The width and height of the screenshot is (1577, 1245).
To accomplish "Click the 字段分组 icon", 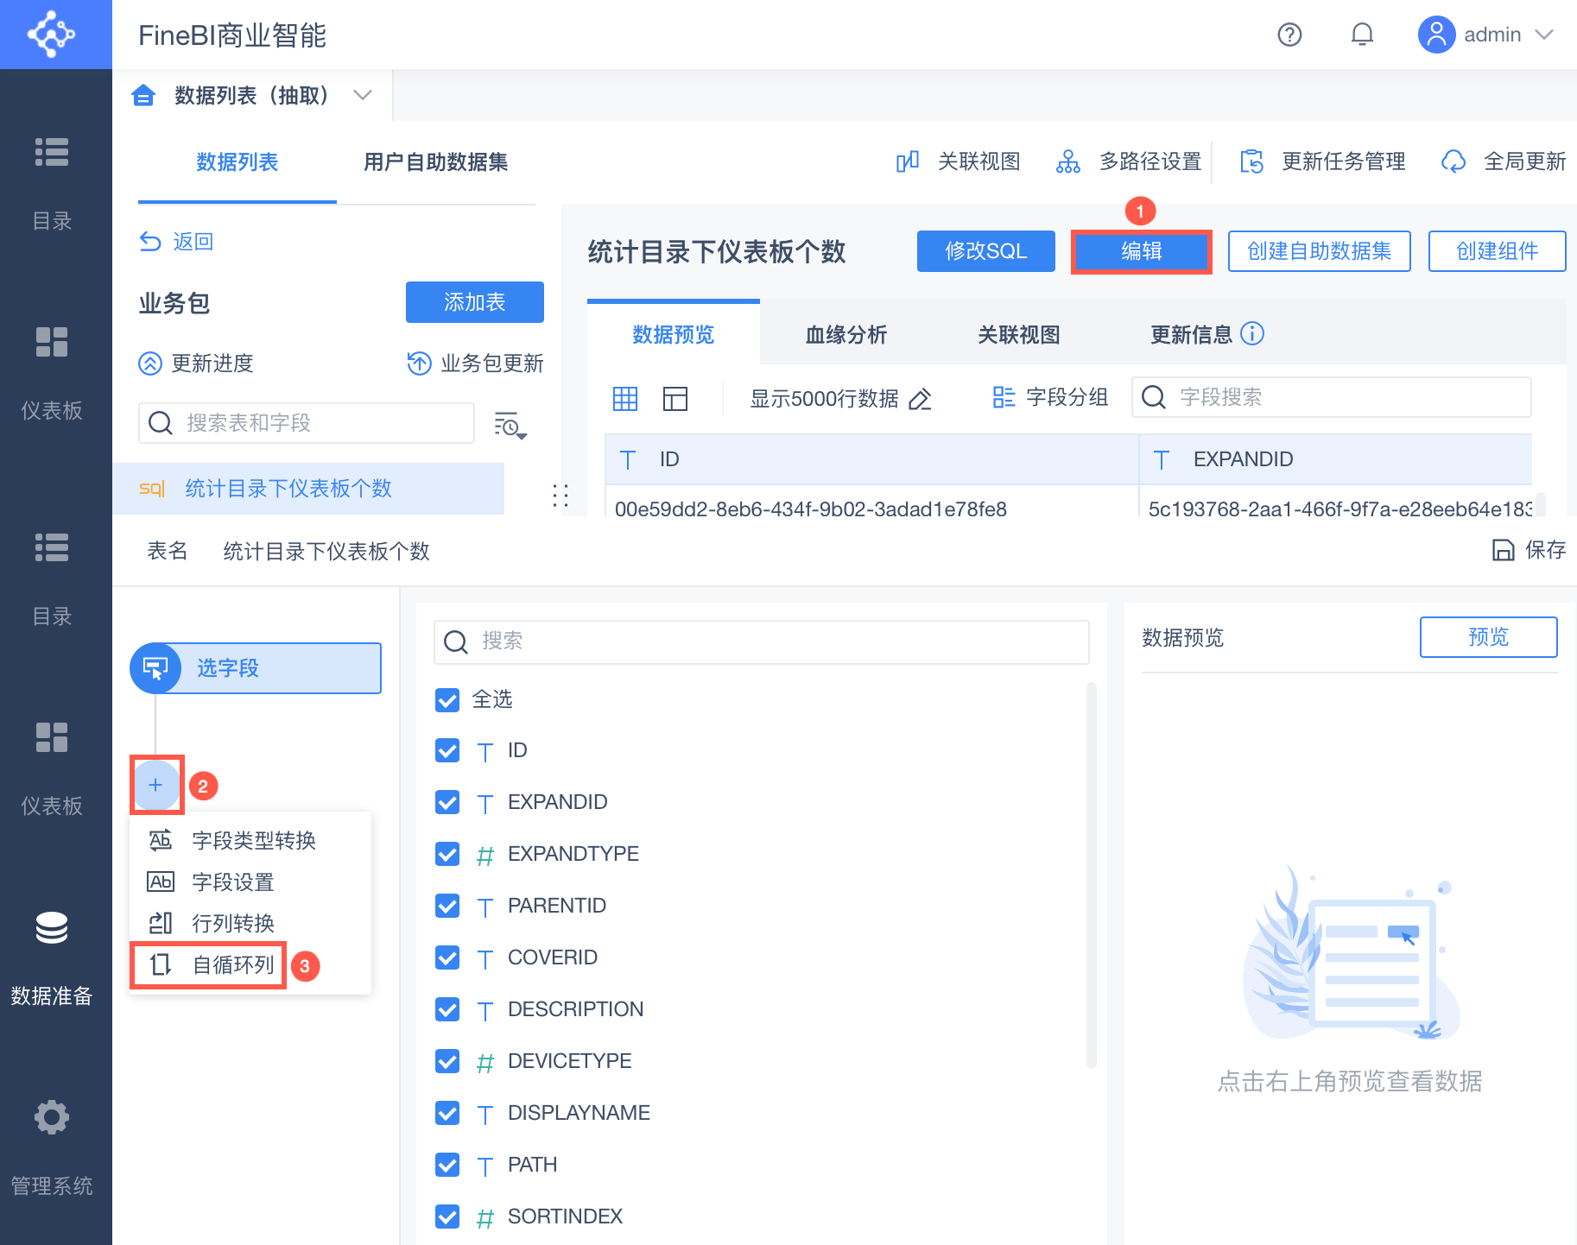I will click(x=1004, y=397).
